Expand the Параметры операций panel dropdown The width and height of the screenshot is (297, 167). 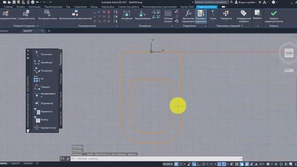pos(242,26)
